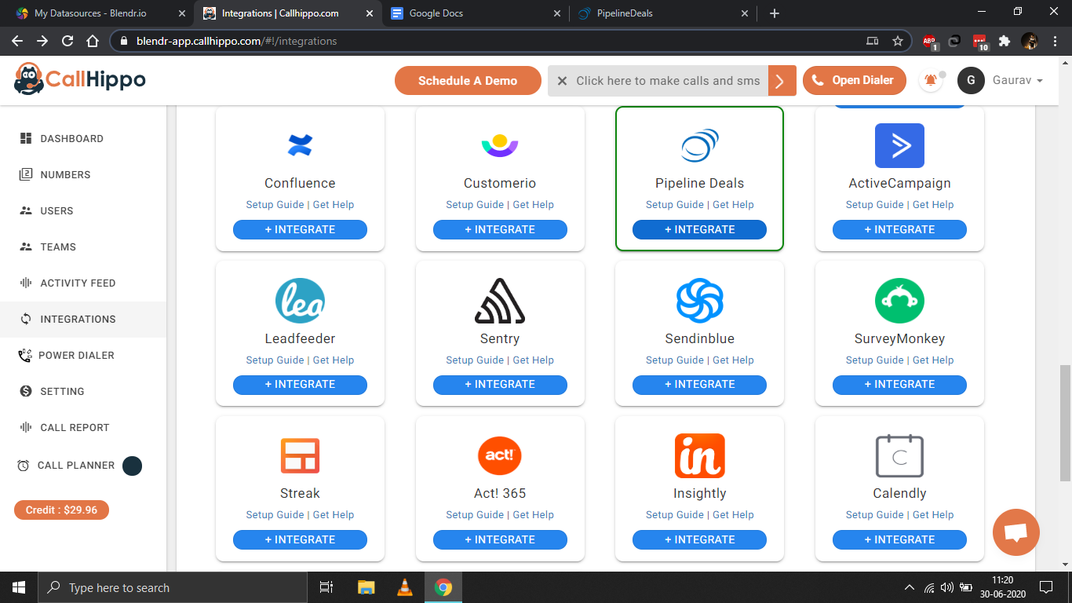Click the Numbers sidebar icon
1072x603 pixels.
click(26, 174)
